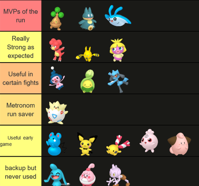Click the 'MVPs of the run' tier label
The width and height of the screenshot is (199, 186).
point(21,15)
